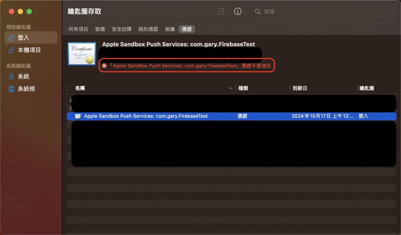Close the window with the red button

point(11,11)
